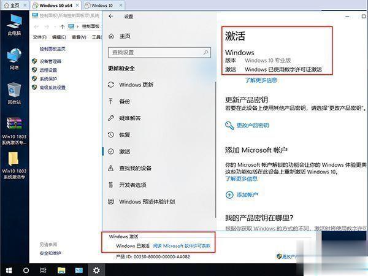The width and height of the screenshot is (368, 276).
Task: Click 产品 ID: 00330-80000-00000-AA082 text
Action: point(153,257)
